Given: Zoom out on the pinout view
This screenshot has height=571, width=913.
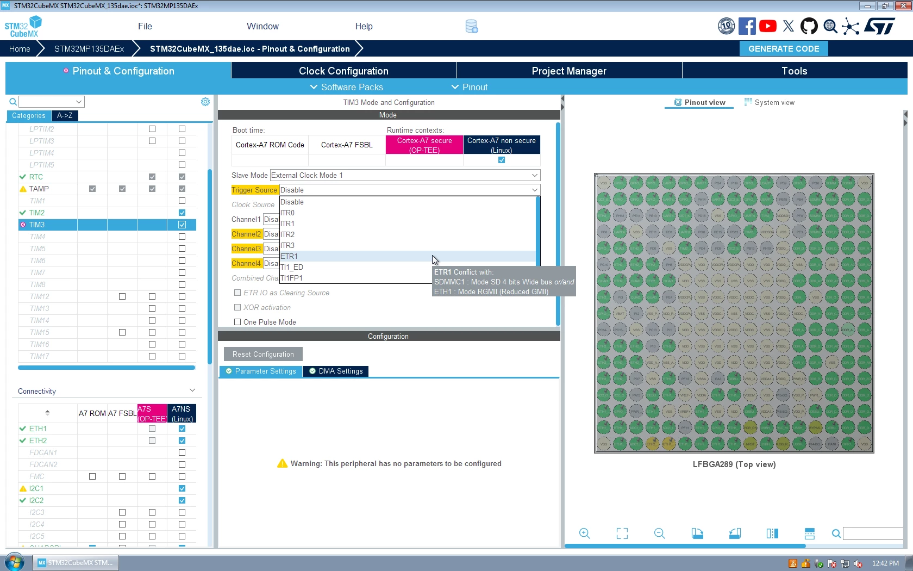Looking at the screenshot, I should (660, 533).
